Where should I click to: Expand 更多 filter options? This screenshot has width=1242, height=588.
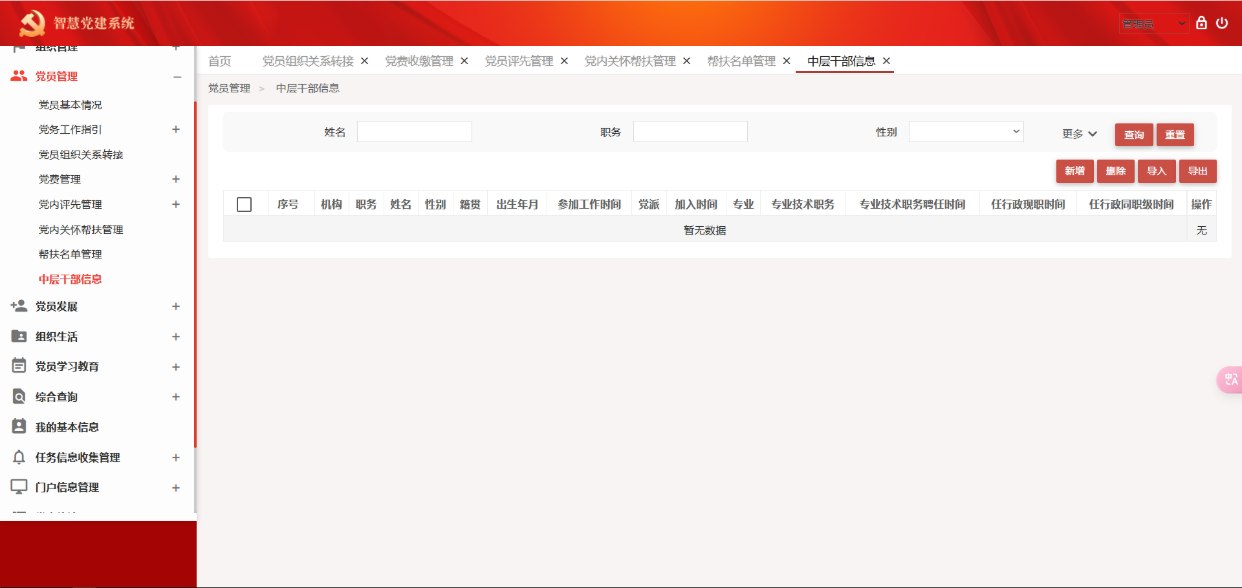(x=1080, y=134)
